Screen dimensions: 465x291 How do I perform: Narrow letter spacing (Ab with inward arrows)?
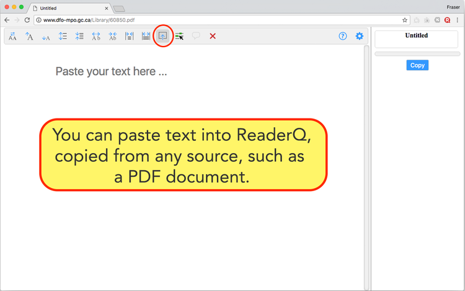[x=112, y=36]
